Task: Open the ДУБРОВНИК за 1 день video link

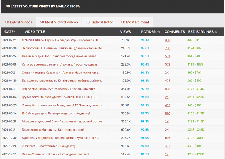Action: point(61,40)
